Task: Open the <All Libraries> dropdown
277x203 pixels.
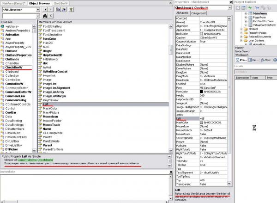Action: [38, 10]
